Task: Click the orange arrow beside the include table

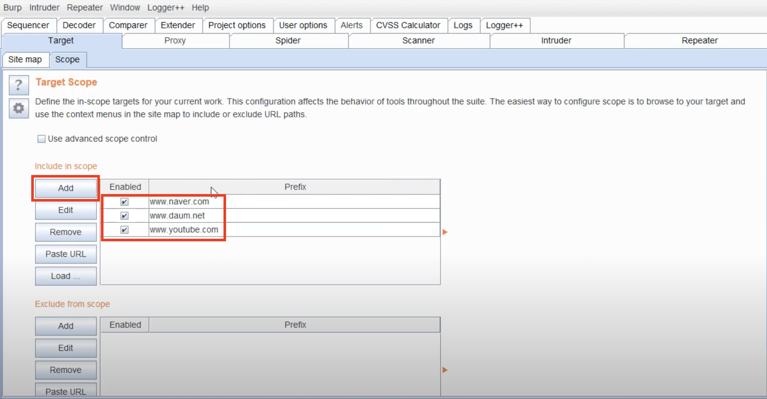Action: (x=445, y=232)
